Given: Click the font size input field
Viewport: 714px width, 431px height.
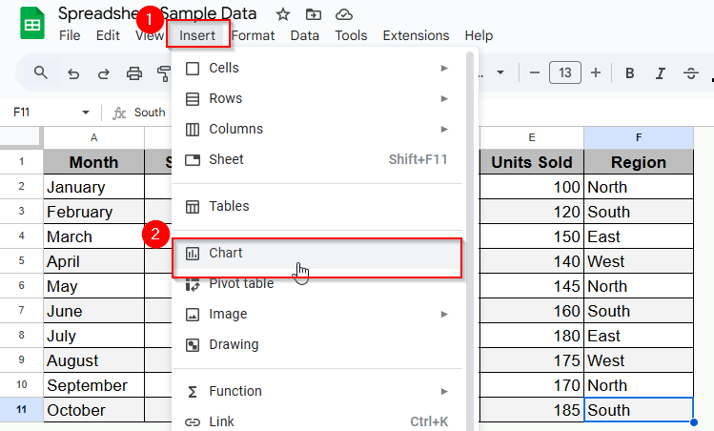Looking at the screenshot, I should [x=565, y=72].
